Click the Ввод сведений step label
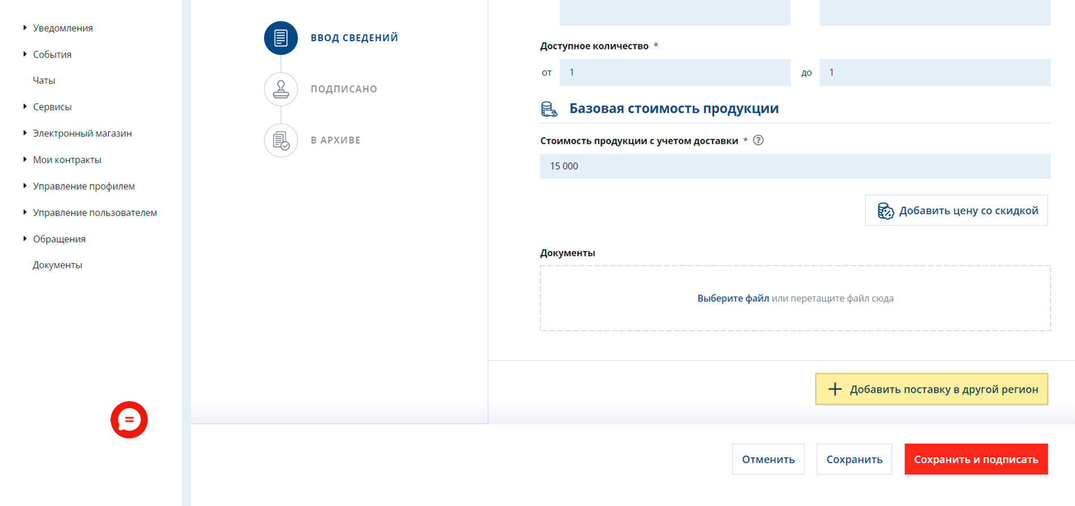The height and width of the screenshot is (506, 1075). pyautogui.click(x=354, y=38)
